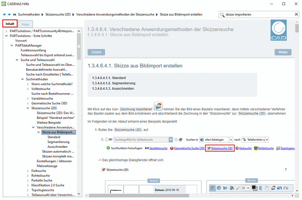302x200 pixels.
Task: Go forward with the blue right arrow
Action: 9,14
